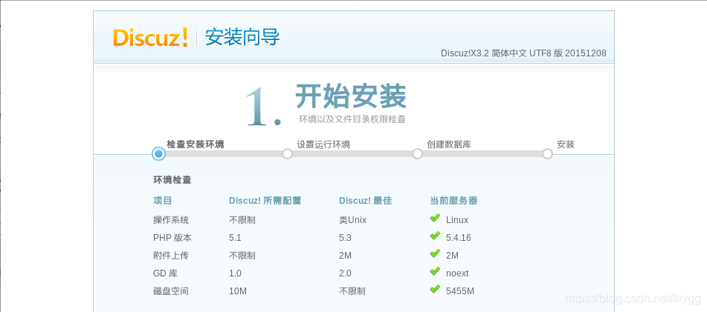707x312 pixels.
Task: Select the 检查安装环境 step circle
Action: click(158, 153)
